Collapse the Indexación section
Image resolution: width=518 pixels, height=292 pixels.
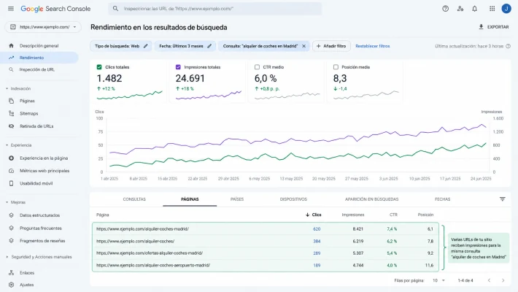click(7, 88)
